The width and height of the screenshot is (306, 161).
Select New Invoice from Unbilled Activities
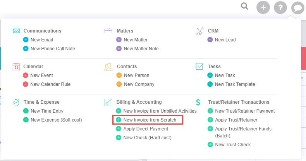(x=160, y=111)
